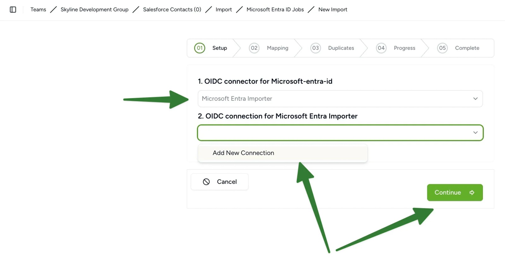Screen dimensions: 505x276
Task: Click Salesforce Contacts breadcrumb entry
Action: [172, 9]
